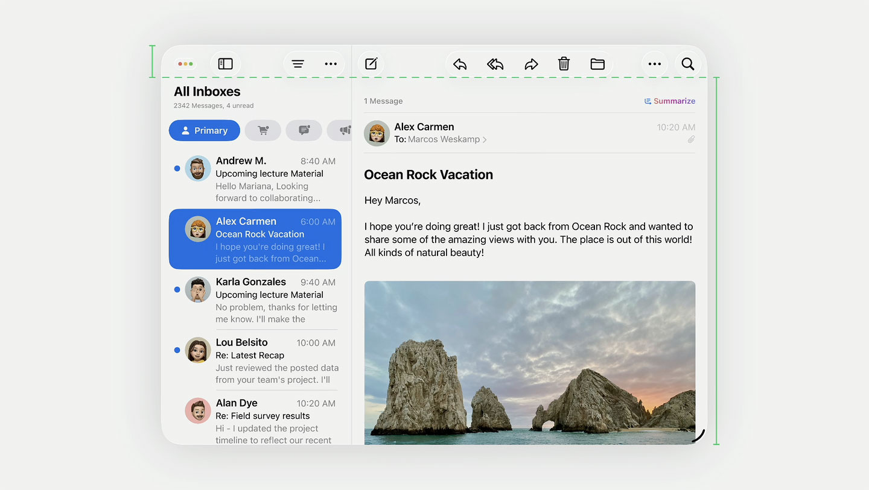This screenshot has height=490, width=869.
Task: Click the window controls traffic lights
Action: (x=185, y=64)
